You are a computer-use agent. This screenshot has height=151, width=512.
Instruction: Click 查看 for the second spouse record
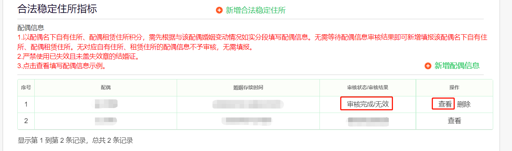point(454,121)
